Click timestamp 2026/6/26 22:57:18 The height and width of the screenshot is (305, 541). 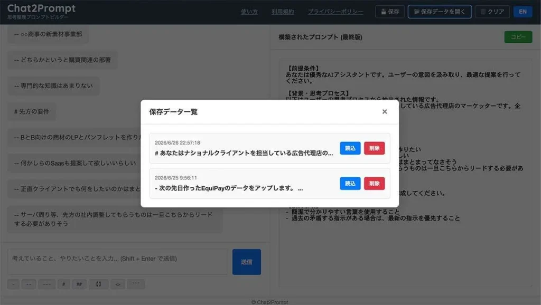[x=178, y=142]
